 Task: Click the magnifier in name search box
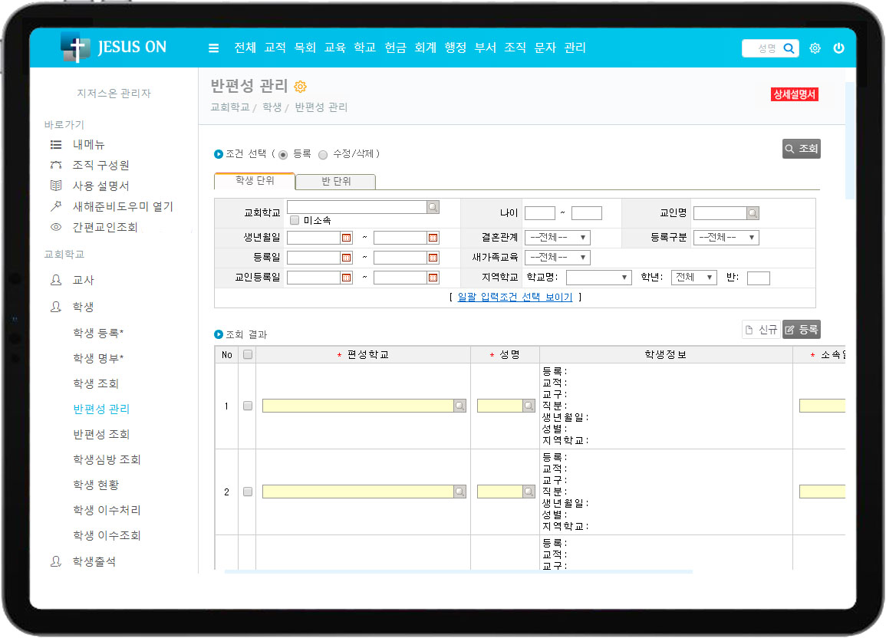789,48
